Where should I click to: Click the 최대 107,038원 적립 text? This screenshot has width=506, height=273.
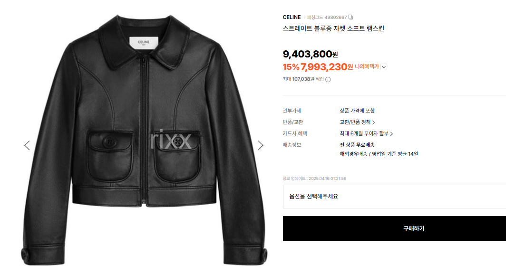tap(303, 79)
